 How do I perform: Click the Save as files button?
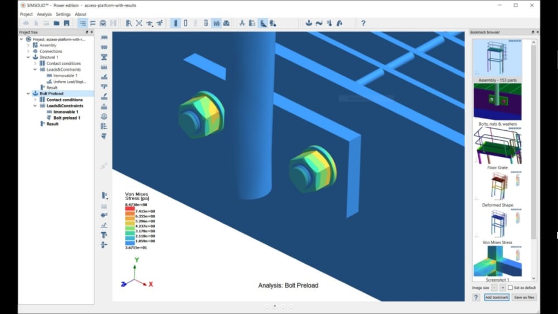524,297
